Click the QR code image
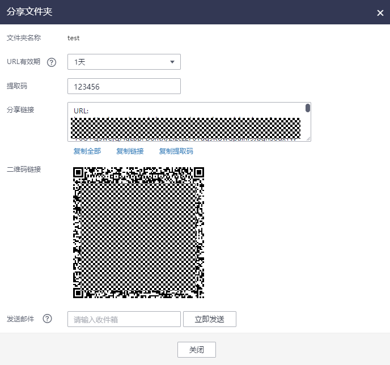Viewport: 390px width, 365px height. [138, 232]
